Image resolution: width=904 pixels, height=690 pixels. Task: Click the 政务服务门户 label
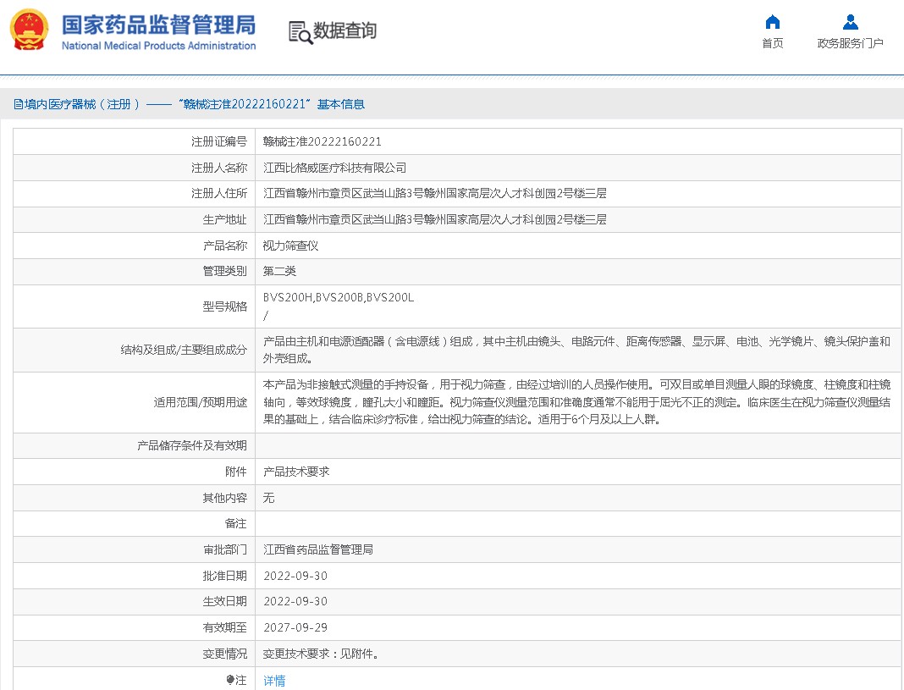pyautogui.click(x=850, y=43)
